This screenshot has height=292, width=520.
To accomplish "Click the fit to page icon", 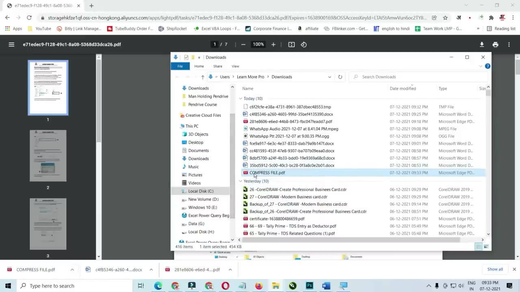I will coord(291,44).
